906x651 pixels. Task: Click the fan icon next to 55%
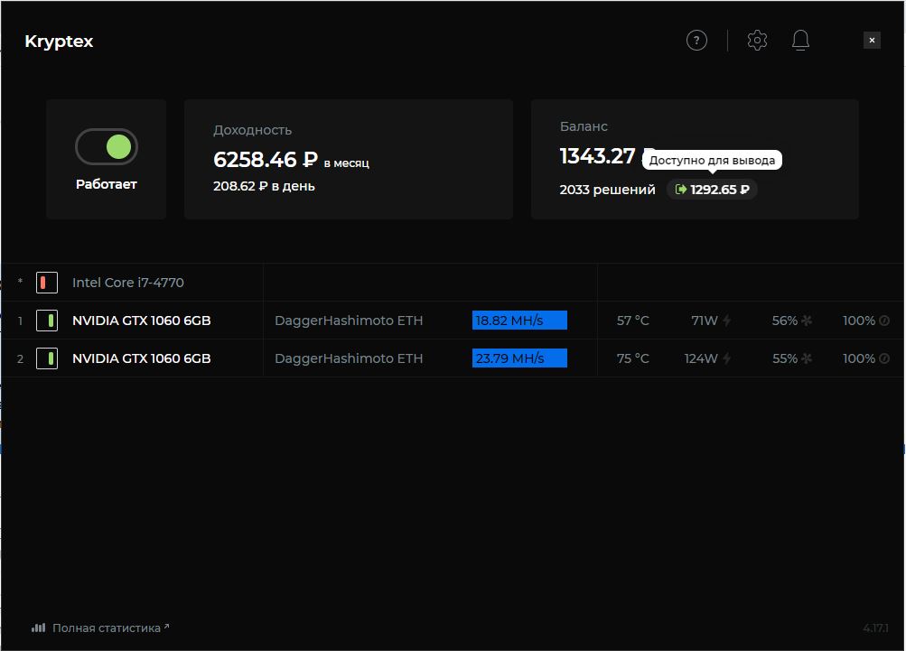click(x=807, y=358)
